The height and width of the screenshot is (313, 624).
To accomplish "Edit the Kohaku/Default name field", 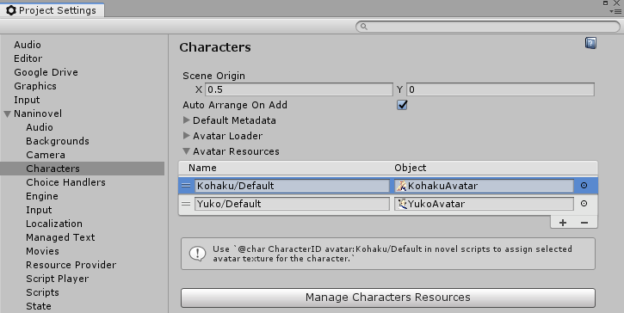I will click(292, 186).
